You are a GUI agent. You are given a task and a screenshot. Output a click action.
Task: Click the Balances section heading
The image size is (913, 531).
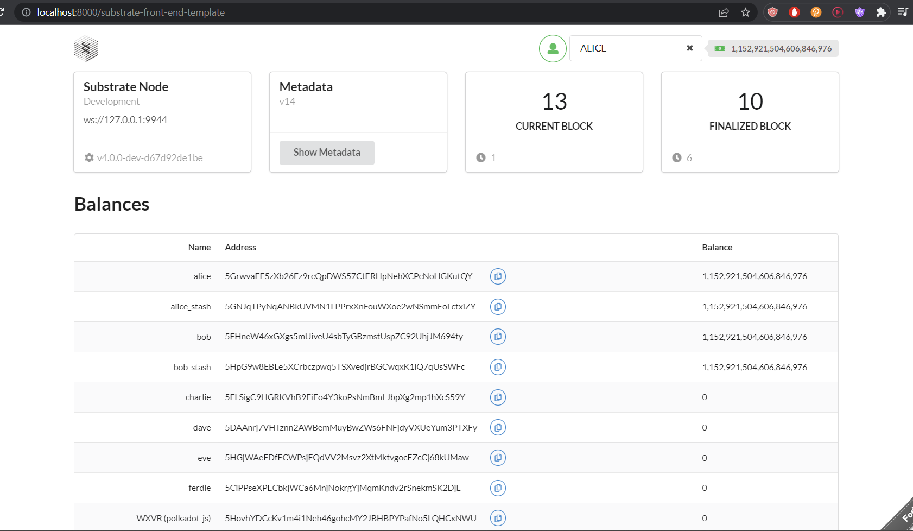coord(112,204)
